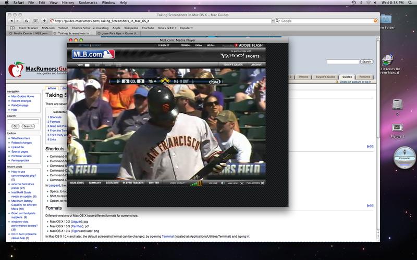The image size is (417, 260).
Task: Open the News (281) bookmarks dropdown
Action: [x=167, y=28]
